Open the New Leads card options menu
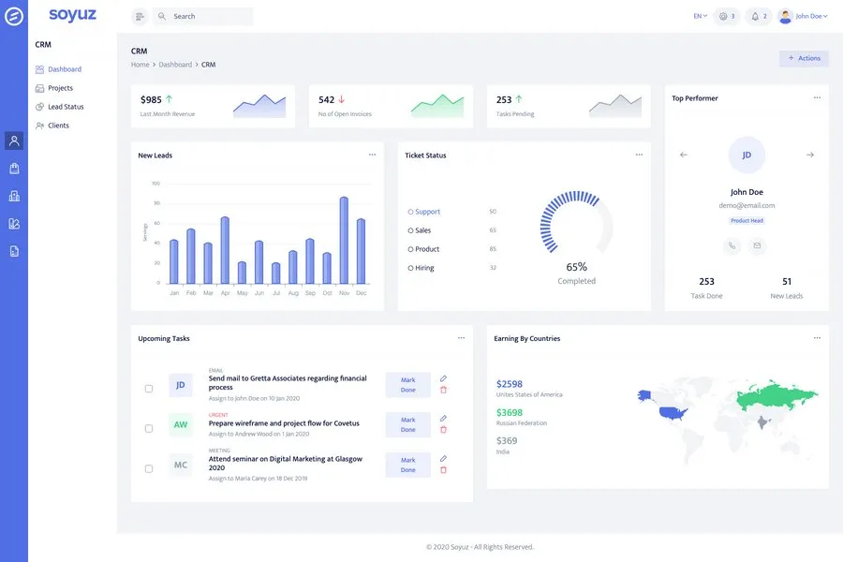This screenshot has height=562, width=843. pyautogui.click(x=372, y=155)
